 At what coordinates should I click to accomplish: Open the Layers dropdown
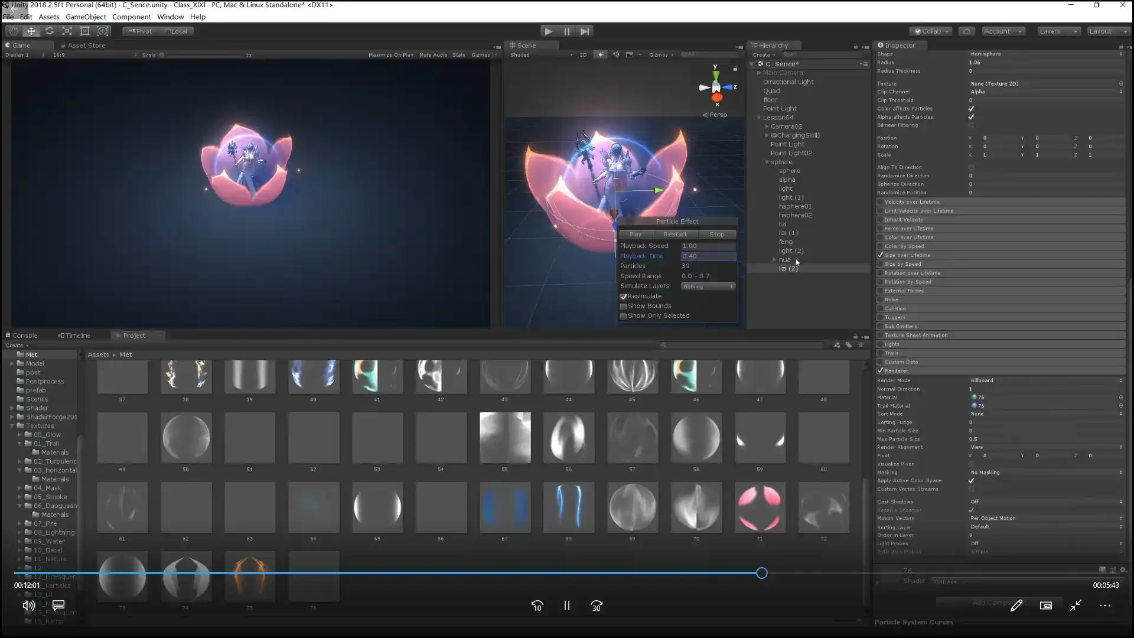click(1058, 31)
